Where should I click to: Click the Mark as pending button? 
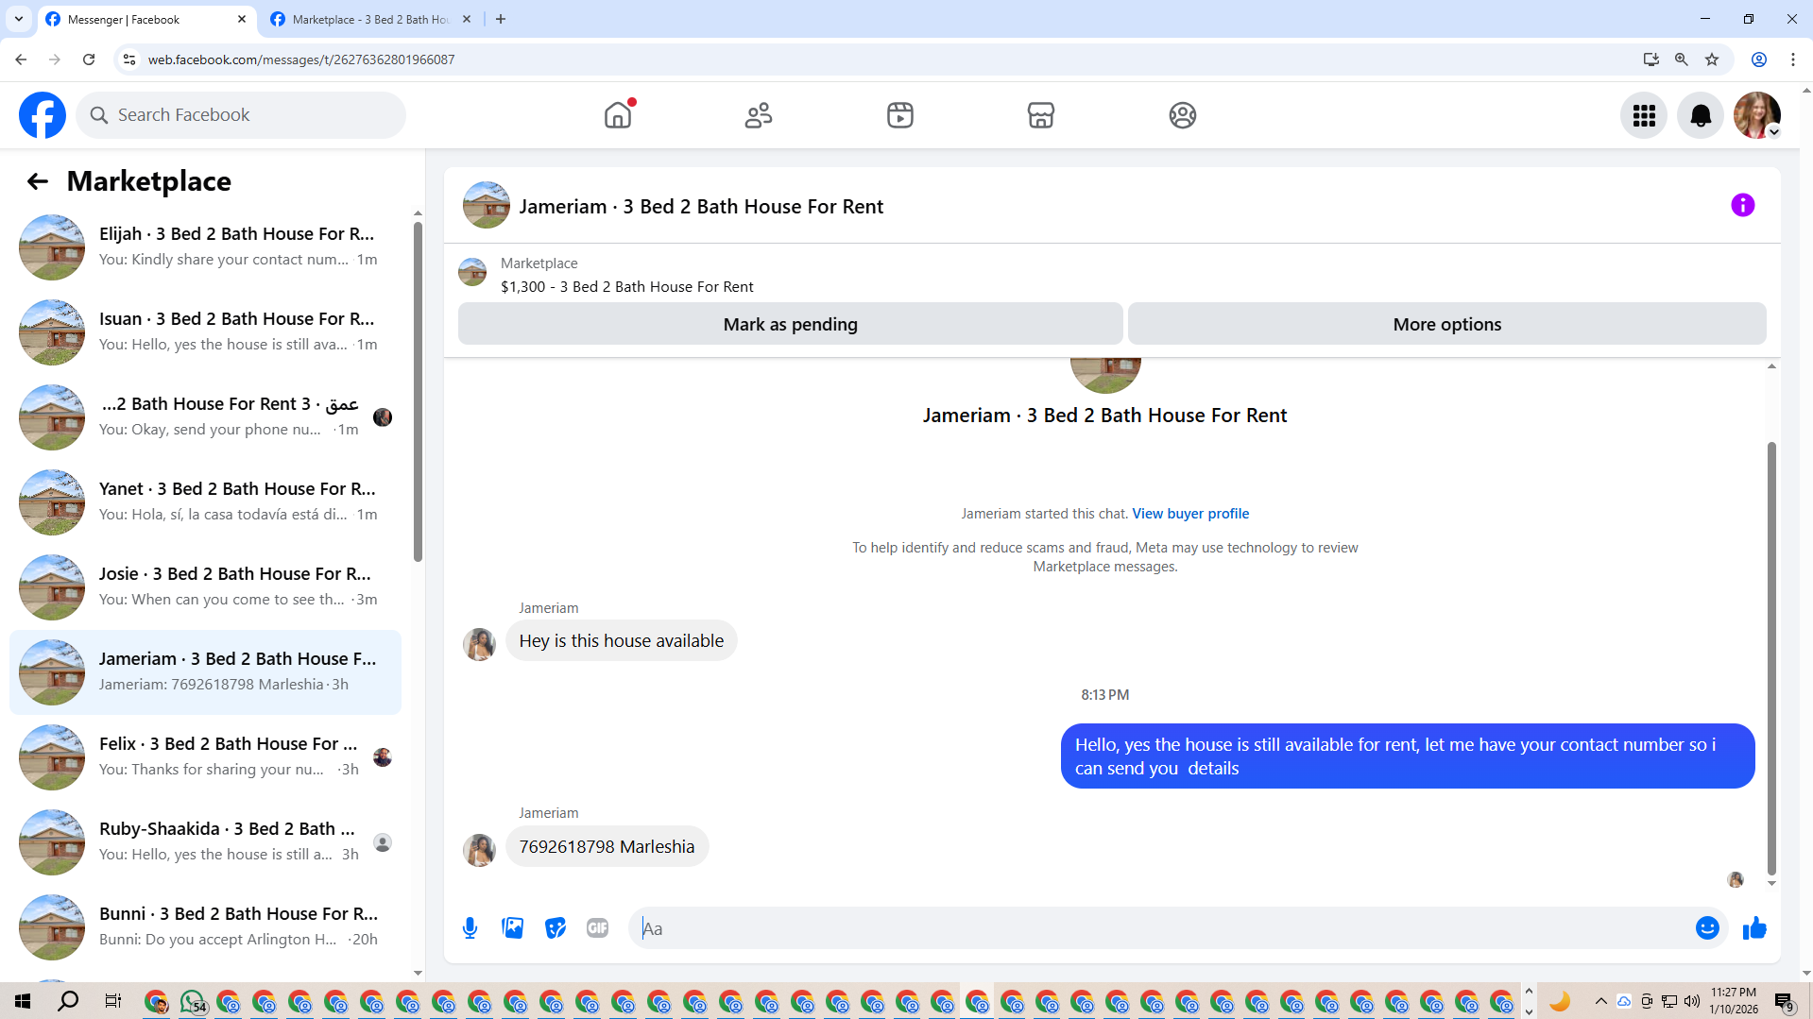[791, 324]
